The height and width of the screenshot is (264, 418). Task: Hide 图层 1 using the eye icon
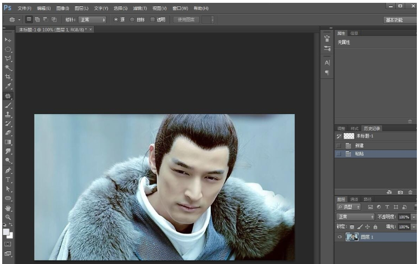pyautogui.click(x=340, y=237)
